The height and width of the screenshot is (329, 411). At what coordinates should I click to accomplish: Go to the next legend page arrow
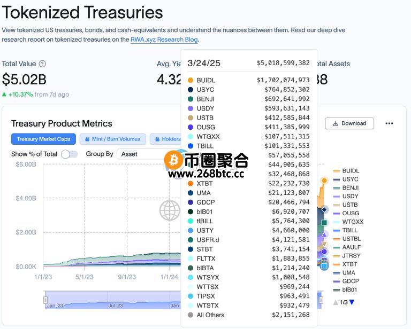point(352,302)
